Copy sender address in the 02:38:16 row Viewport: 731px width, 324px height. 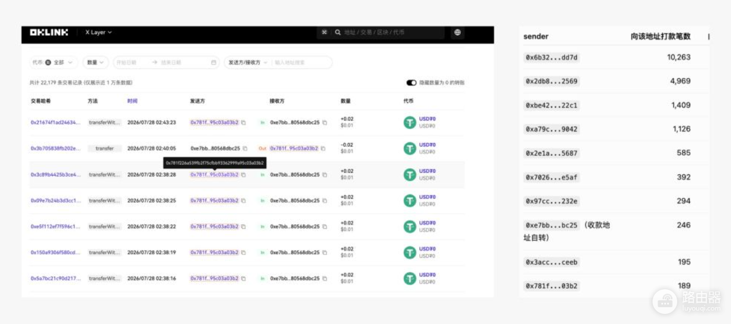(243, 278)
